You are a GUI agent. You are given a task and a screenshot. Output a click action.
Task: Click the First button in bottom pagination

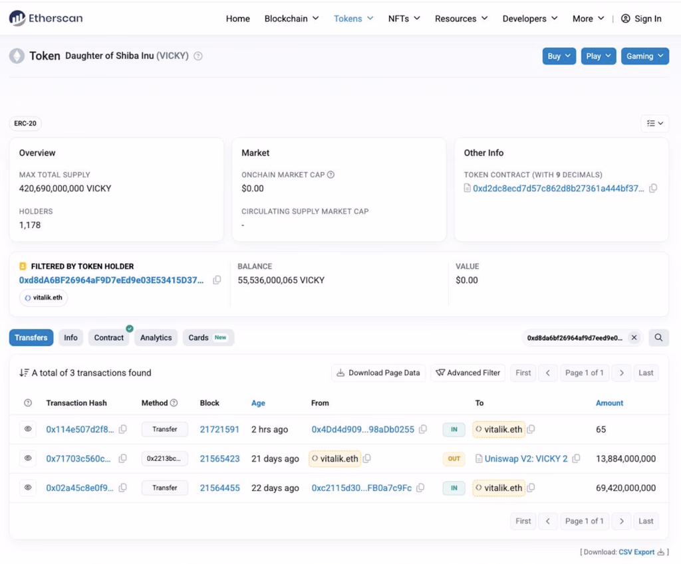click(x=523, y=521)
